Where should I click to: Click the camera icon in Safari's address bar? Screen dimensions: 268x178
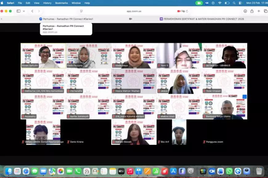click(178, 11)
